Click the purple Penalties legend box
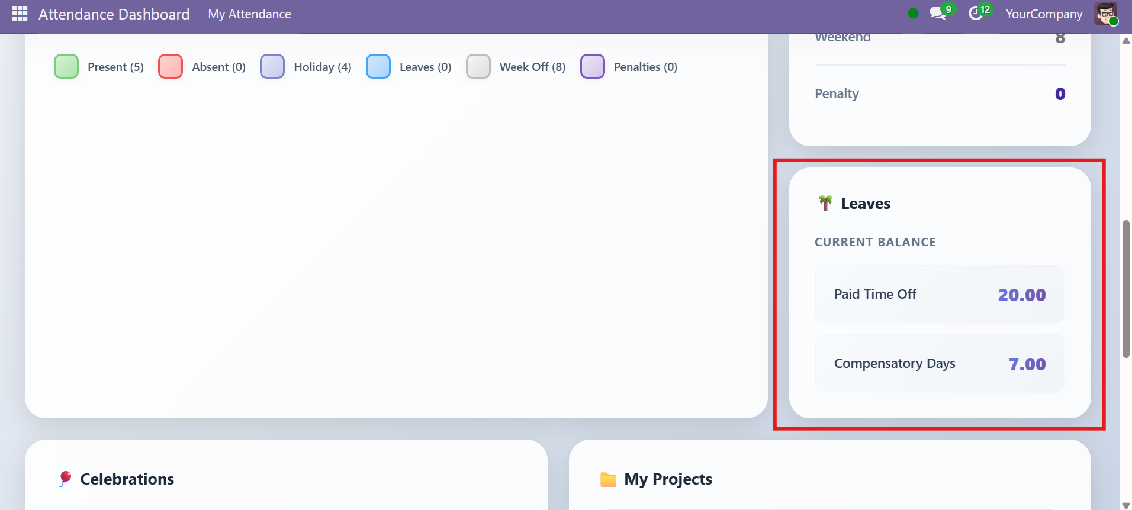1132x510 pixels. (x=593, y=66)
